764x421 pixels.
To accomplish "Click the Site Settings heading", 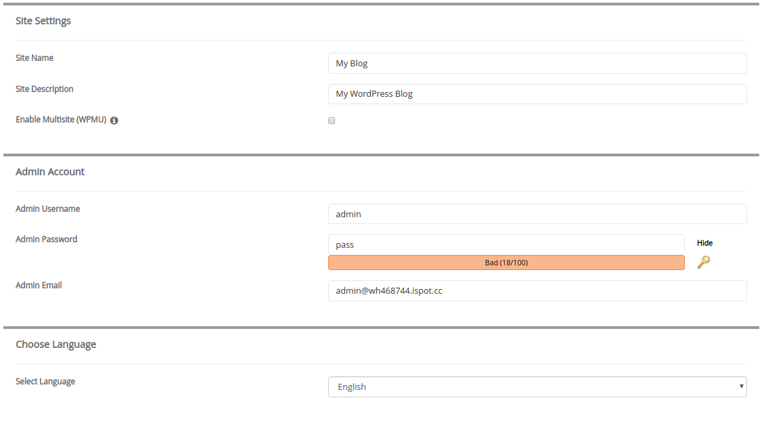I will click(x=43, y=21).
